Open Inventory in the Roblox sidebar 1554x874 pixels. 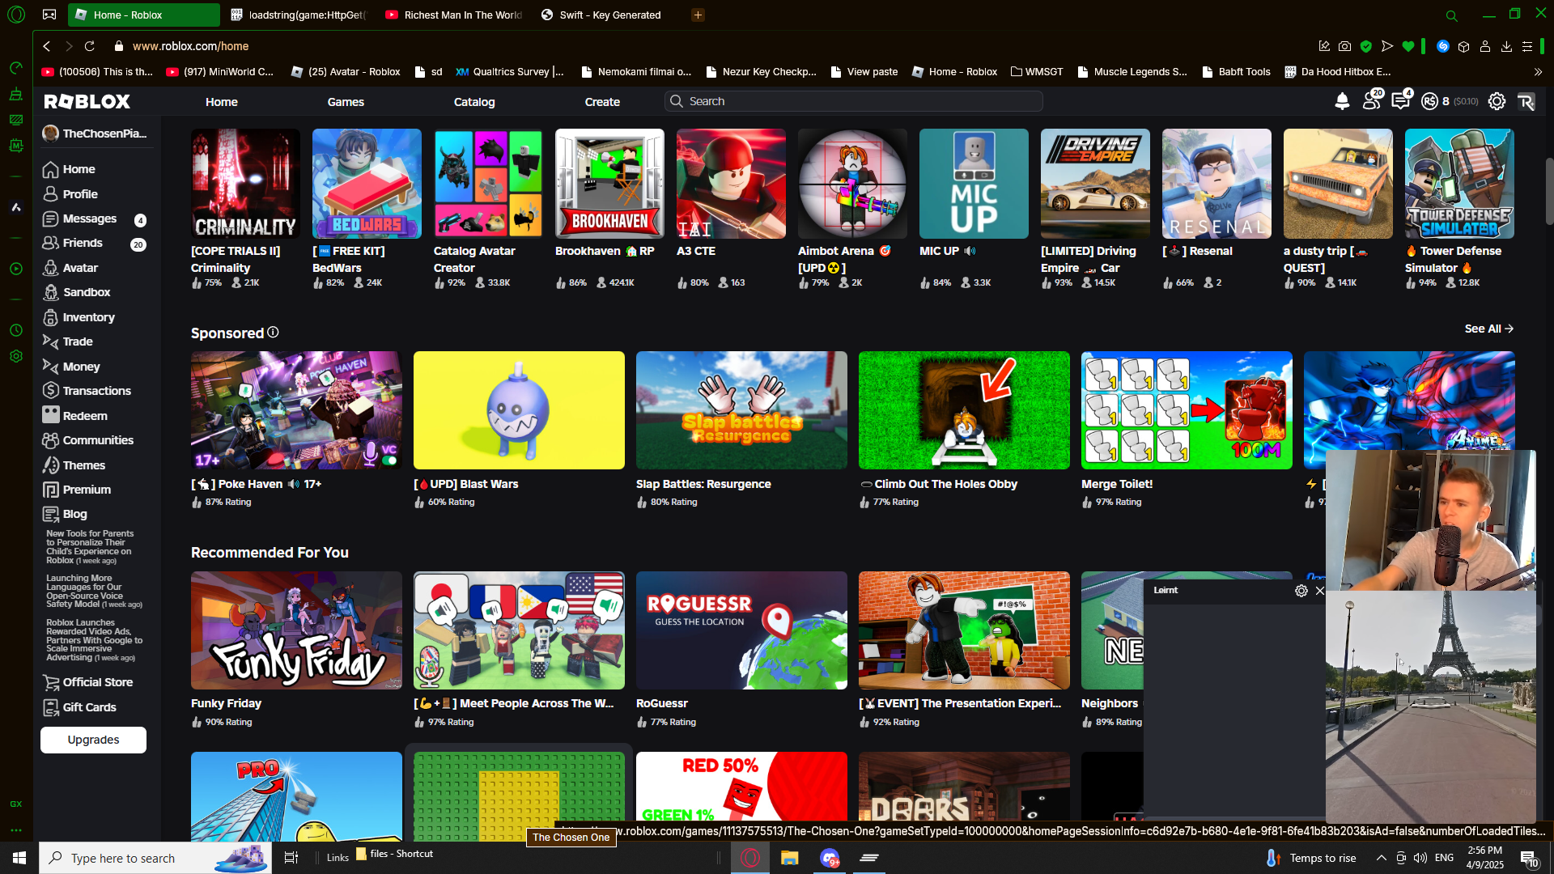click(88, 317)
